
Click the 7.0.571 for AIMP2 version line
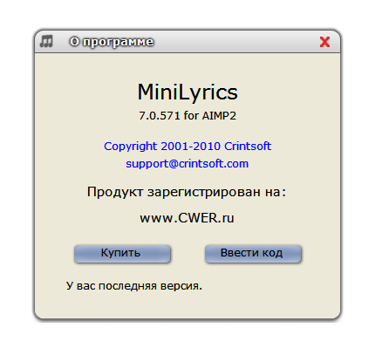coord(188,116)
